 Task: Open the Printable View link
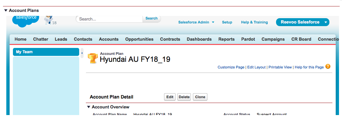pos(280,67)
